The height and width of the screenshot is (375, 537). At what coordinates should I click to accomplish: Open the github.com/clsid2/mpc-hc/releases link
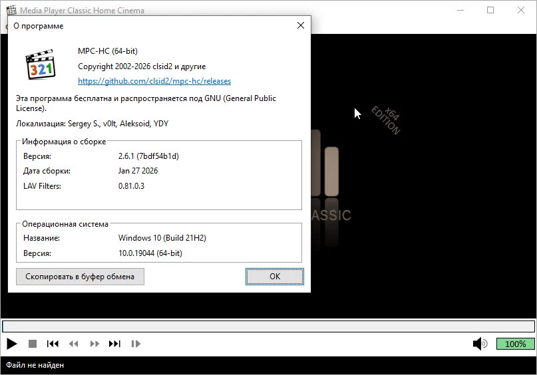pos(154,81)
